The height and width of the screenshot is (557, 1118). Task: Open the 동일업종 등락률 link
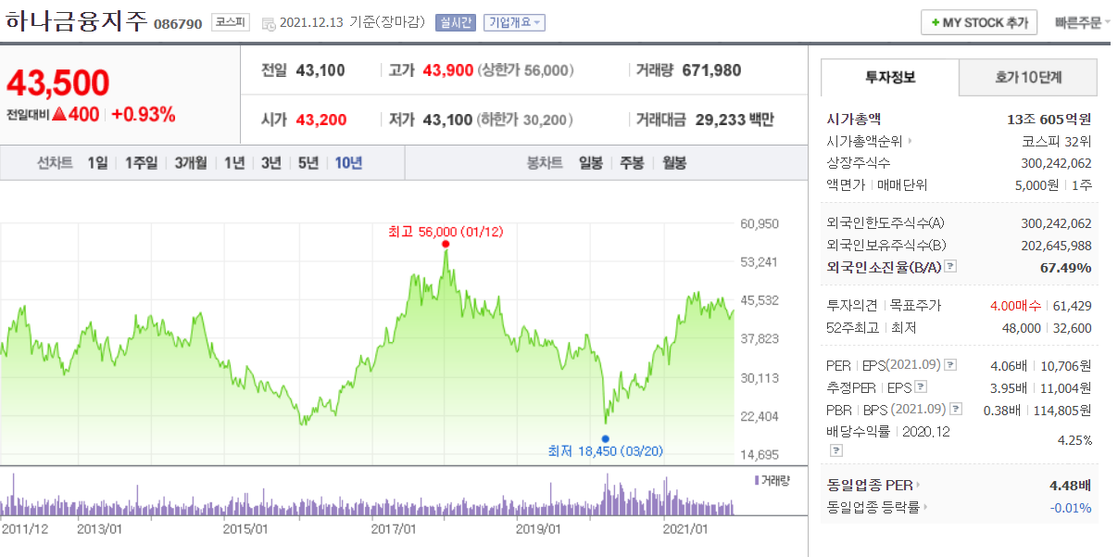[877, 507]
